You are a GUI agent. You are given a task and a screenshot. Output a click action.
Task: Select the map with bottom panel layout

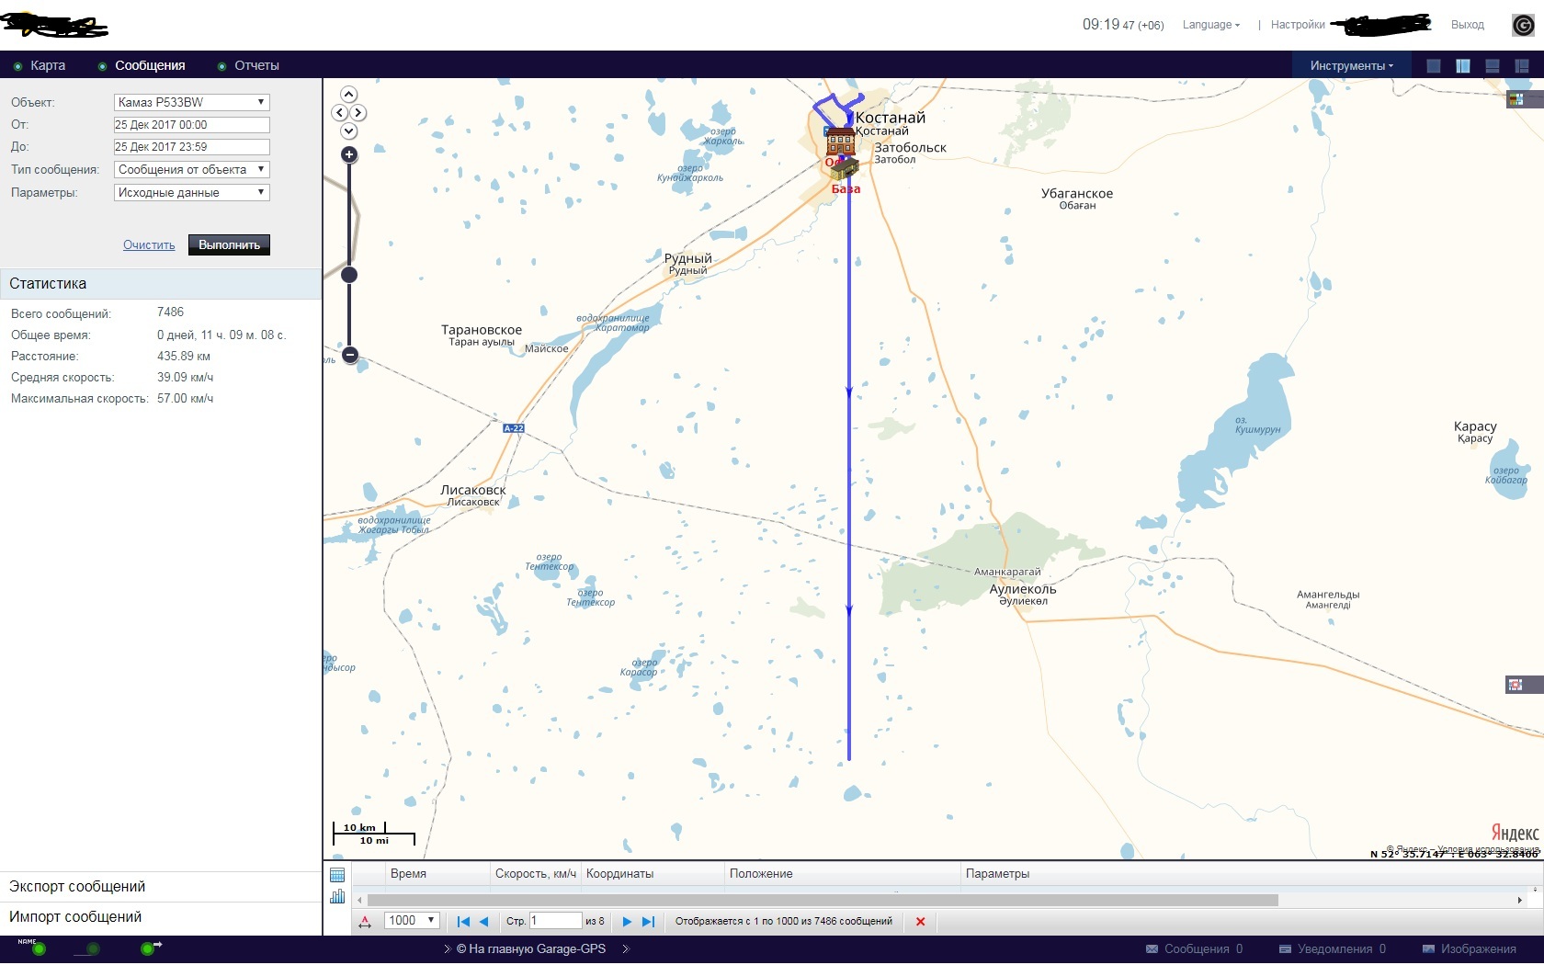(x=1493, y=66)
